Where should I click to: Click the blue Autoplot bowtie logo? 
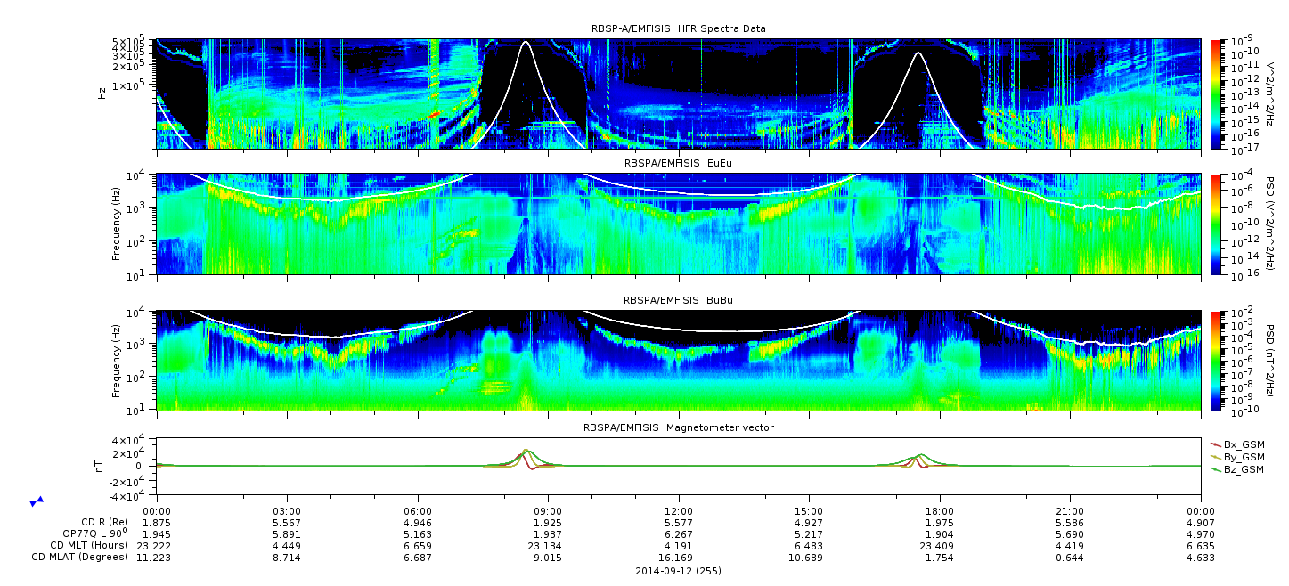point(37,502)
